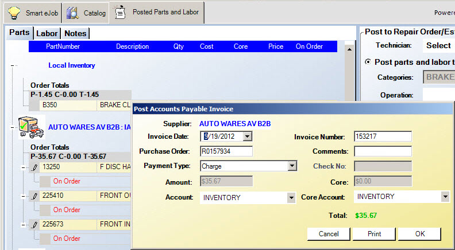The height and width of the screenshot is (250, 455).
Task: Open the Notes tab
Action: coord(75,33)
